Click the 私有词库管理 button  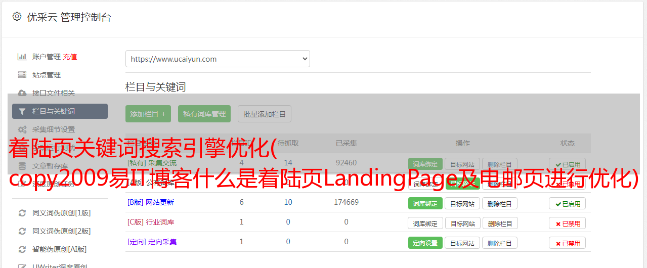(x=204, y=114)
